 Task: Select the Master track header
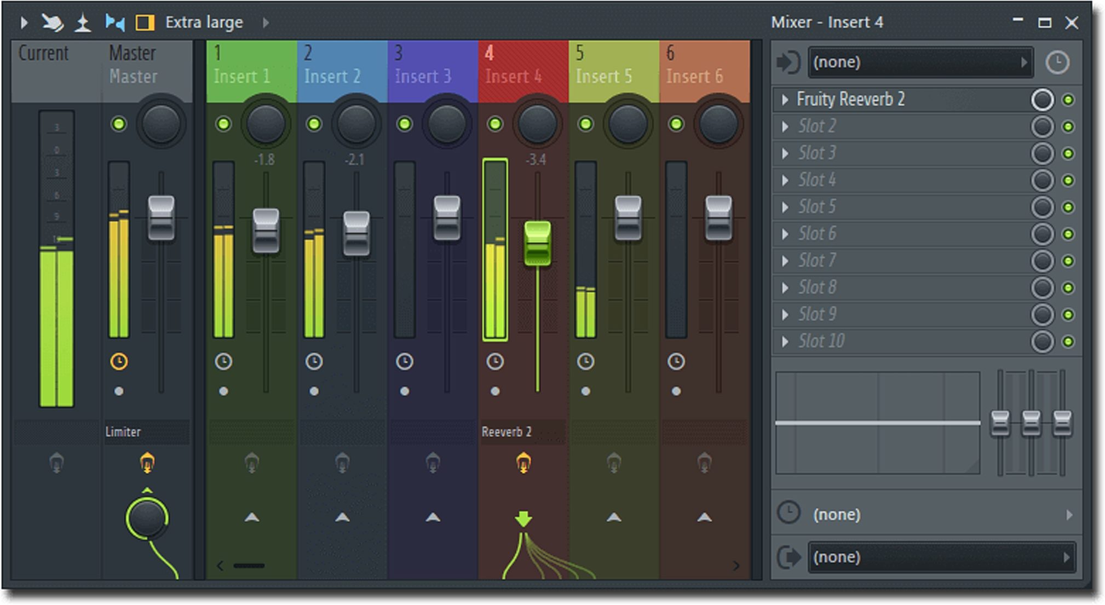[147, 71]
